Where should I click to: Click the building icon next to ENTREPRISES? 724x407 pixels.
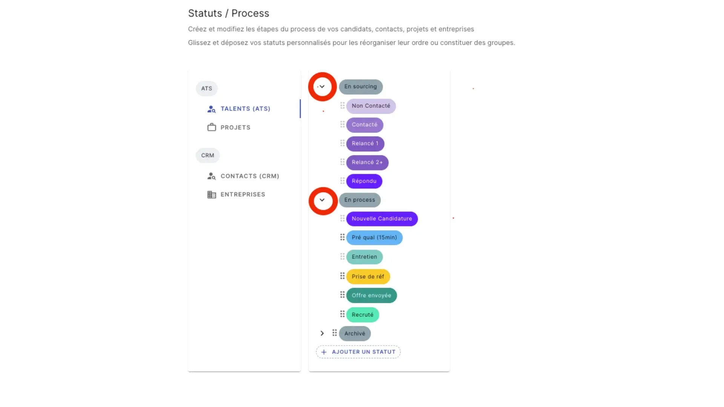[x=212, y=194]
